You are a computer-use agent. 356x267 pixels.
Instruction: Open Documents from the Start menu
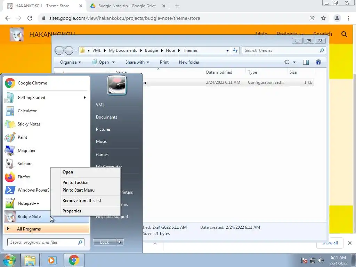point(106,117)
